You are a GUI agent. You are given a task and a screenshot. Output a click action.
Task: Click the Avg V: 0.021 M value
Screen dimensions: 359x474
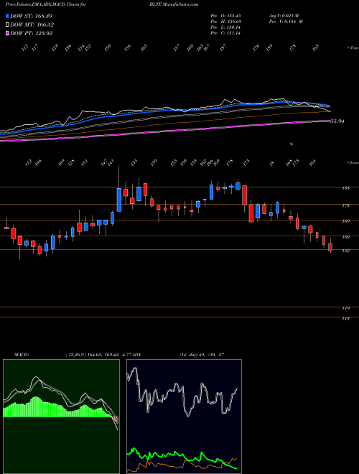click(284, 16)
